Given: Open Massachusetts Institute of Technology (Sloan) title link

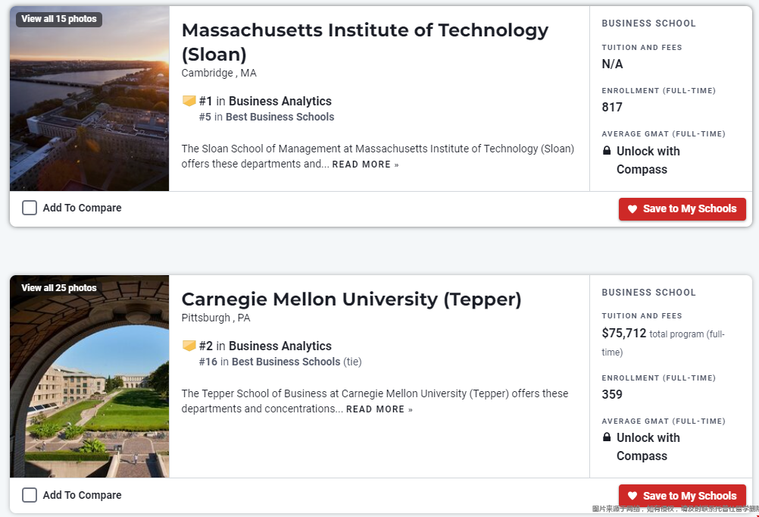Looking at the screenshot, I should tap(364, 30).
